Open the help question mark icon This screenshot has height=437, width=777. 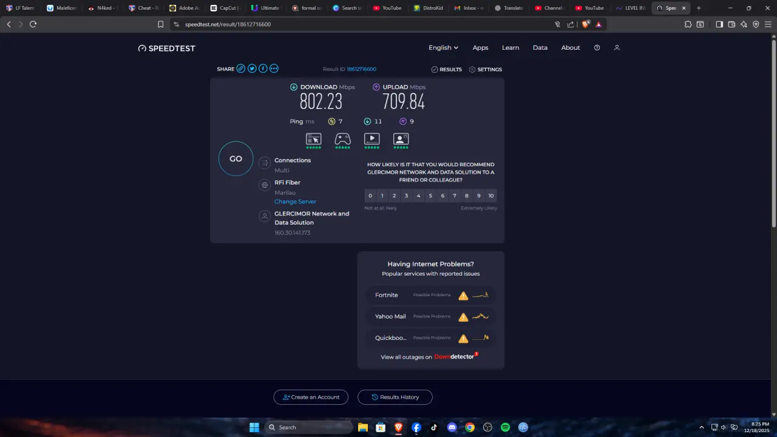[597, 48]
